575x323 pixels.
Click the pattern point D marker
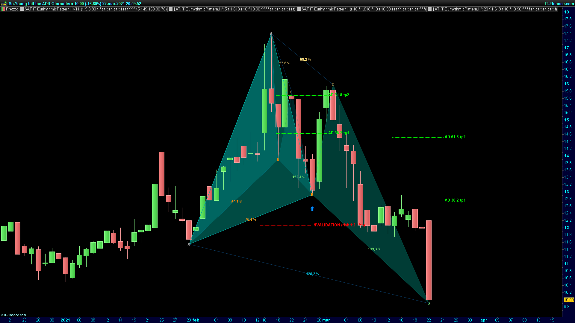point(429,304)
